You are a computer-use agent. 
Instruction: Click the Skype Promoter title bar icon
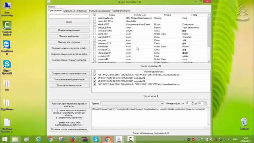49,2
